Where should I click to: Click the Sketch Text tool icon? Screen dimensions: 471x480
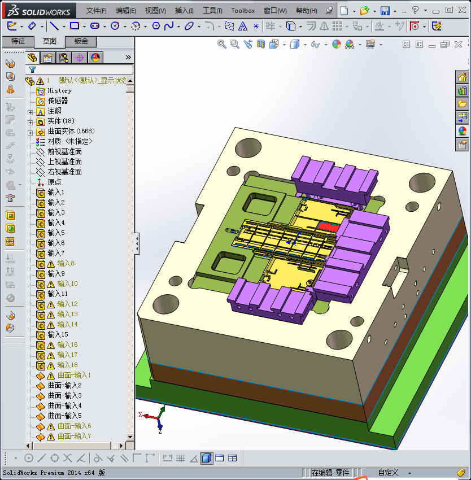[243, 27]
